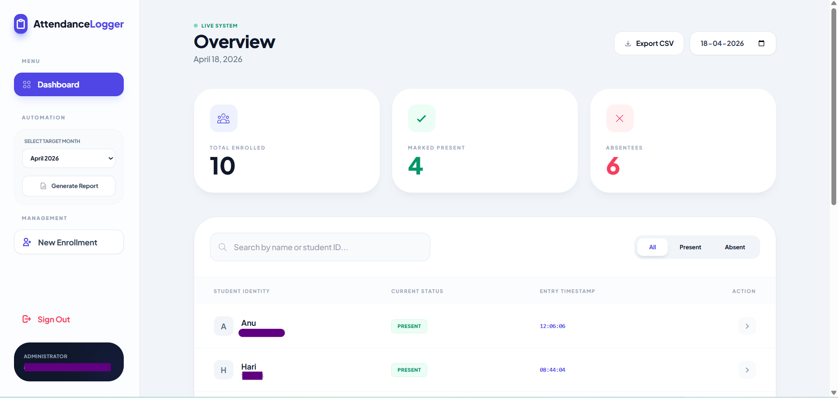Click the red X icon on Absentees card
Viewport: 838px width, 398px height.
pyautogui.click(x=619, y=118)
